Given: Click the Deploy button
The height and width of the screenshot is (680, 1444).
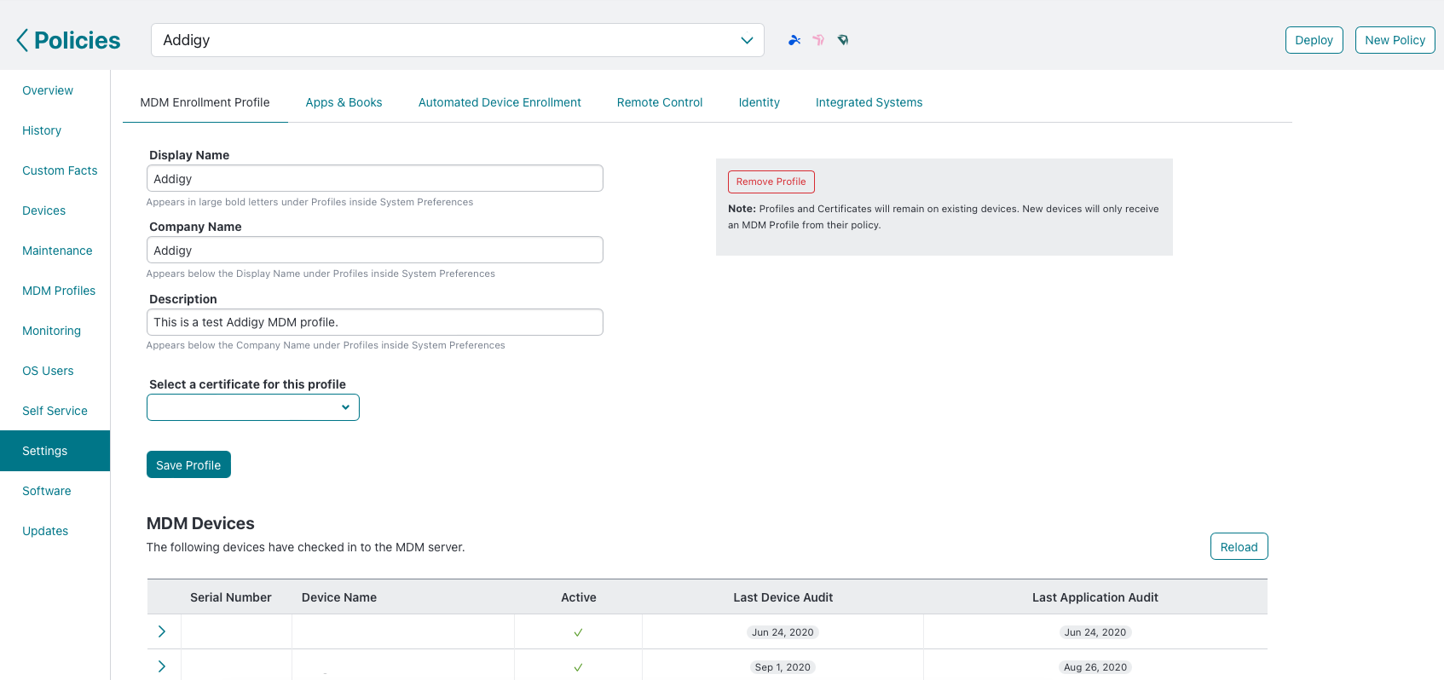Looking at the screenshot, I should click(1314, 40).
